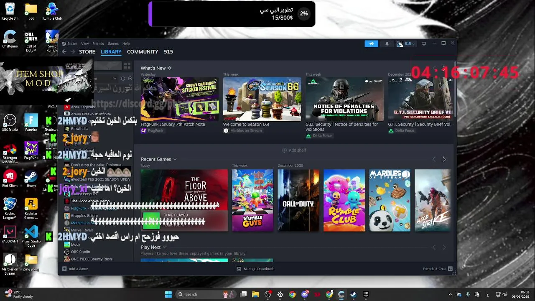Open Call of Duty tile in Recent Games

pos(298,200)
